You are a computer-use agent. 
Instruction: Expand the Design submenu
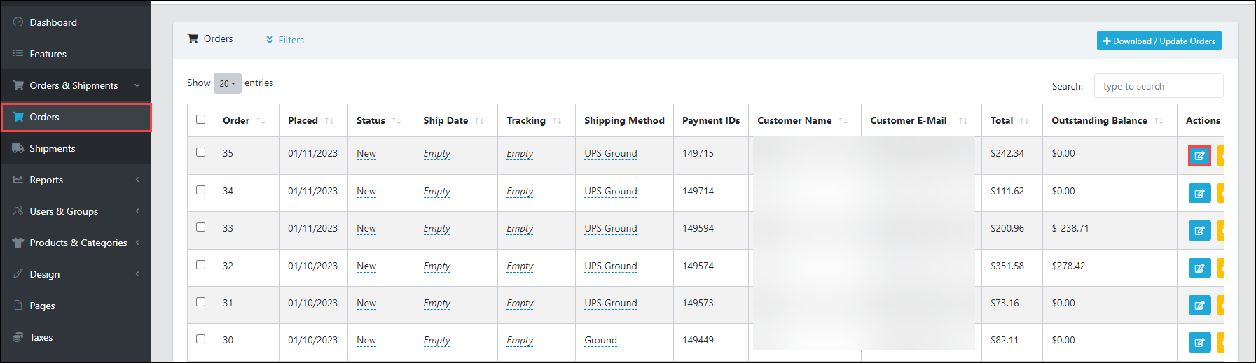click(137, 274)
